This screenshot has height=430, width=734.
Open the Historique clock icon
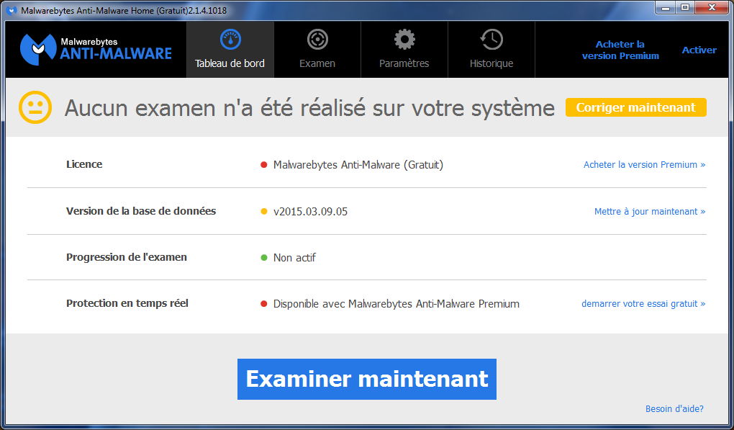pos(491,37)
